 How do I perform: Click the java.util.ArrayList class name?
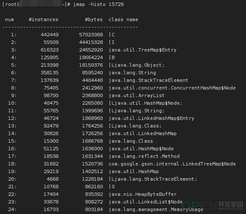tap(137, 95)
